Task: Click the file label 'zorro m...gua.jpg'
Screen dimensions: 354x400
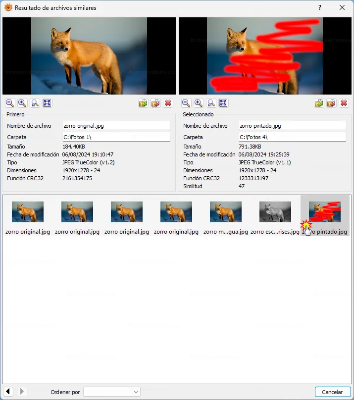Action: [x=226, y=232]
